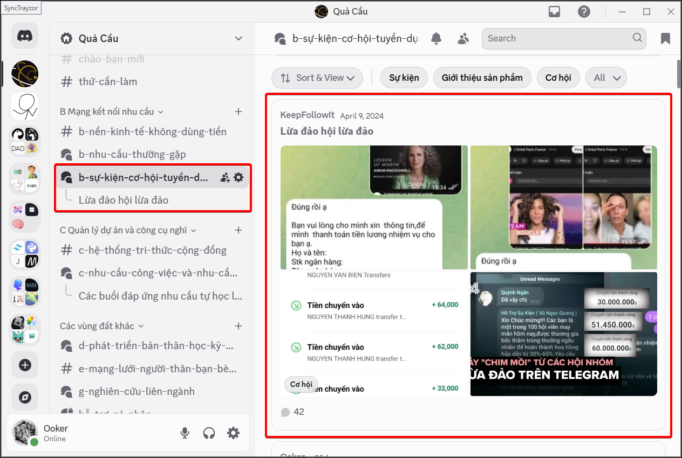Click the channel title in the header
The height and width of the screenshot is (458, 682).
point(355,38)
